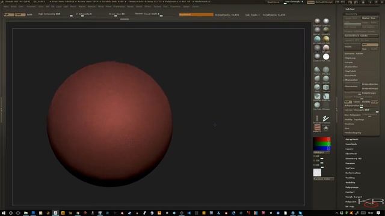
Task: Click the Random Color button
Action: (x=324, y=179)
